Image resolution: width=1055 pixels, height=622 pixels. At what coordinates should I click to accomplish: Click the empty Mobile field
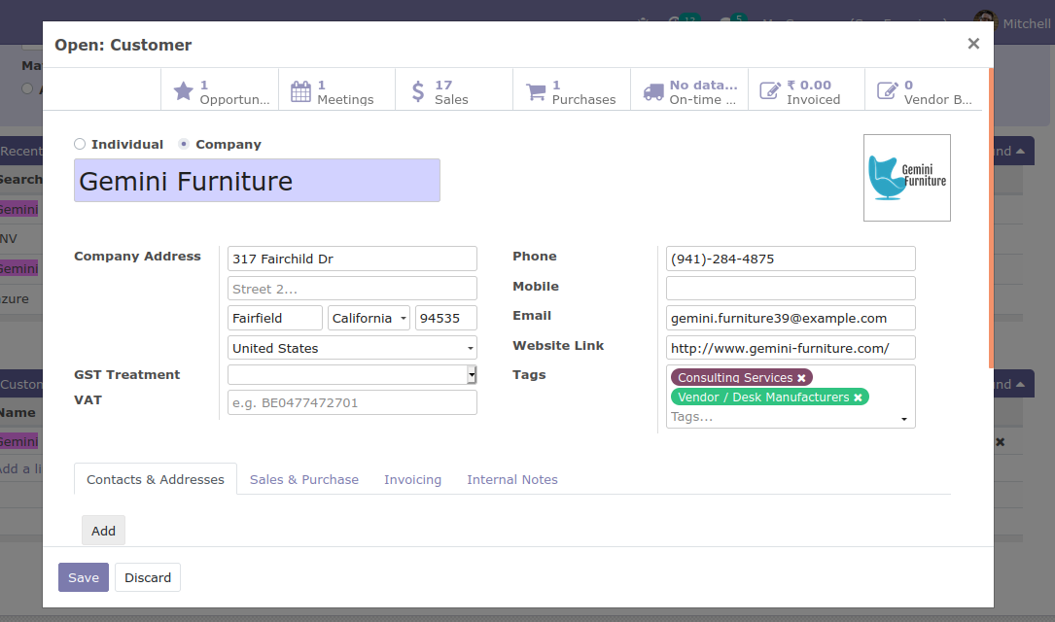click(x=791, y=289)
